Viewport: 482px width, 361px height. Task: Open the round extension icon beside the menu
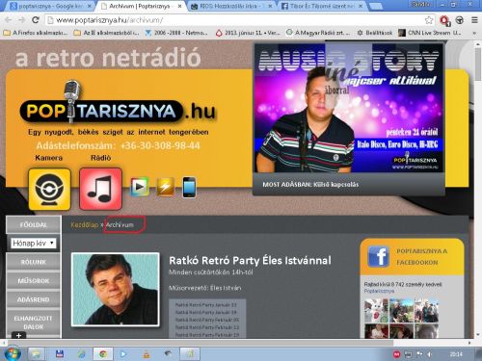pos(460,20)
